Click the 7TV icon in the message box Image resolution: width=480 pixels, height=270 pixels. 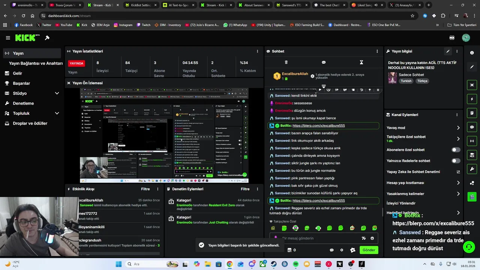point(363,238)
